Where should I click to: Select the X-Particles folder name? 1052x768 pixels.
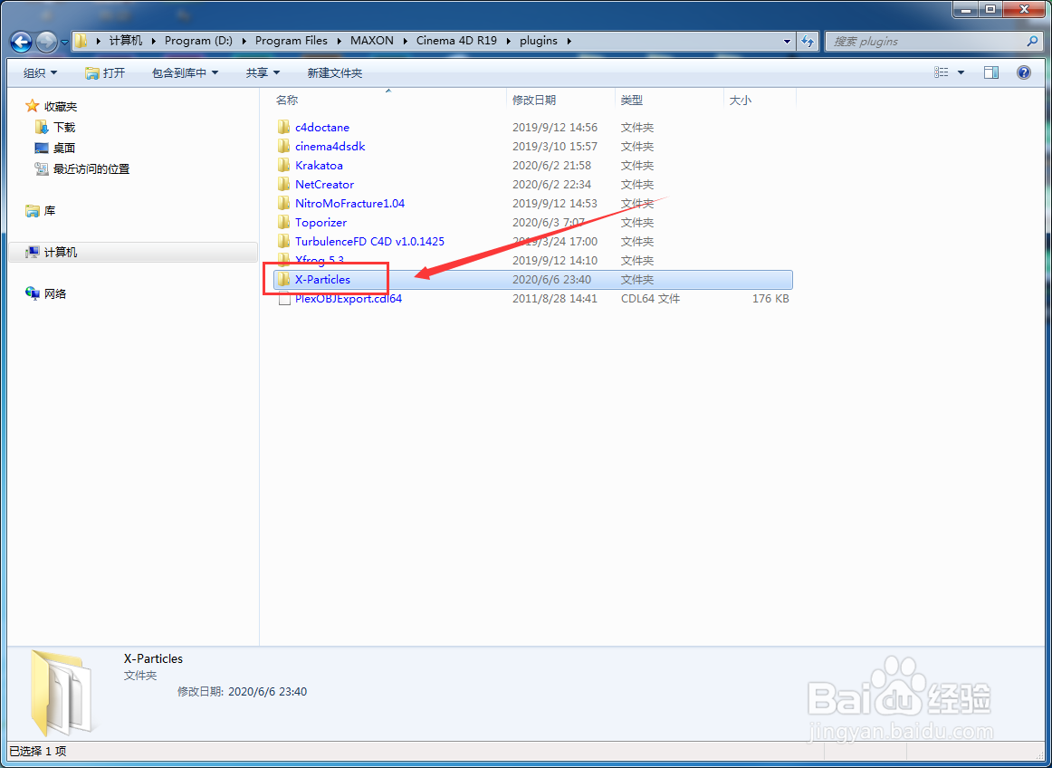pos(322,279)
